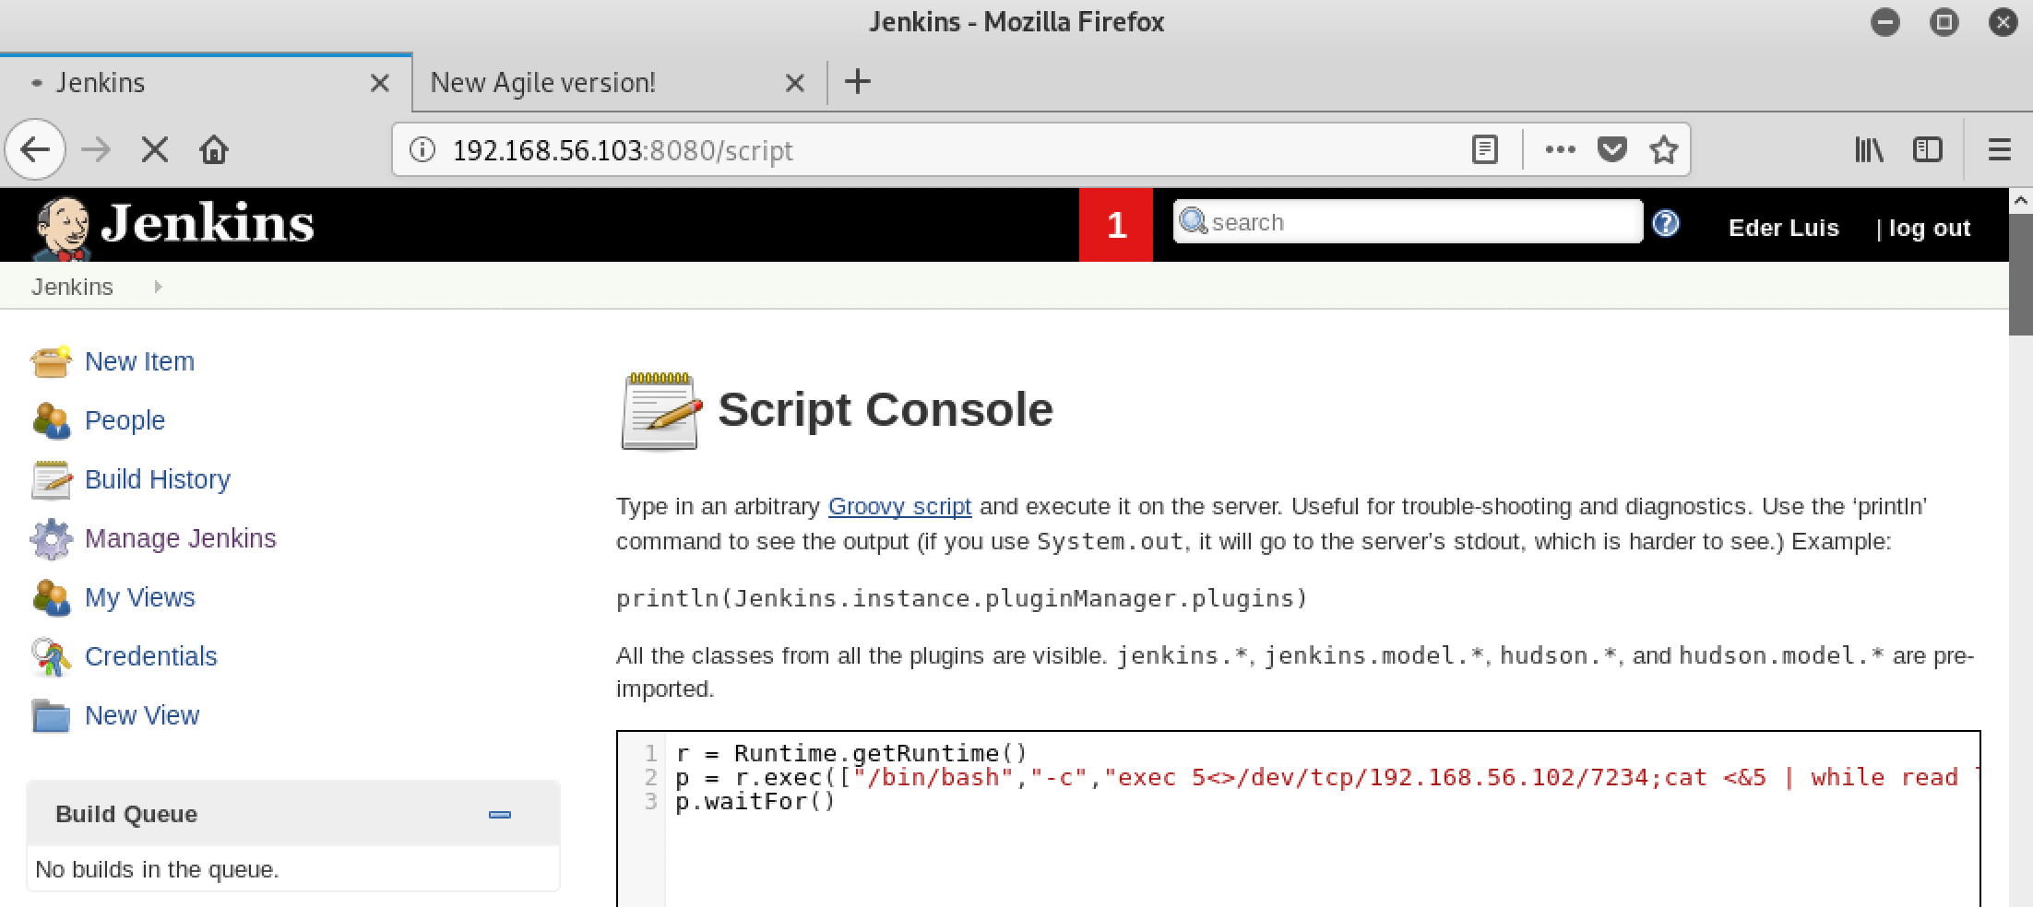Expand the Jenkins breadcrumb arrow
This screenshot has height=907, width=2033.
(158, 287)
